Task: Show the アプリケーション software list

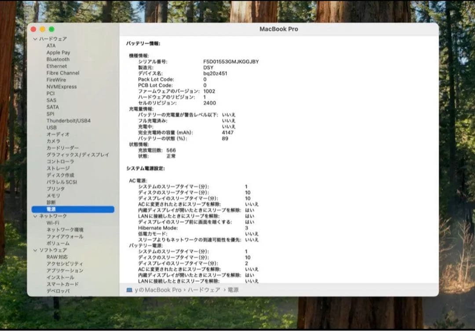Action: pos(65,271)
